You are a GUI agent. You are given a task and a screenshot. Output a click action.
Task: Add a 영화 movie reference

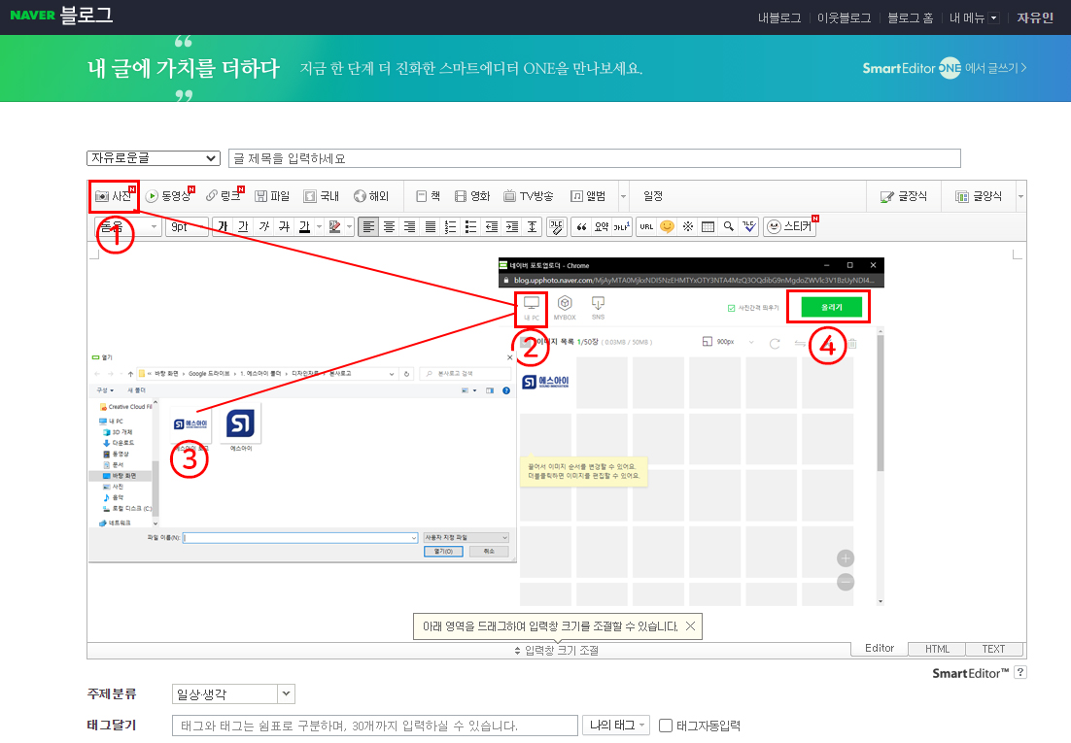472,196
